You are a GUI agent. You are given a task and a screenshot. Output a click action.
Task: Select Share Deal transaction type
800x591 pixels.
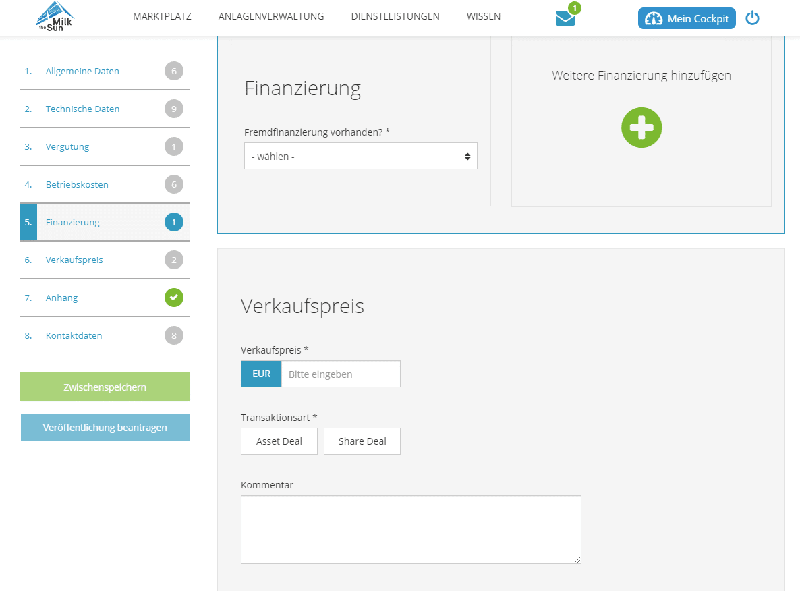[x=362, y=441]
